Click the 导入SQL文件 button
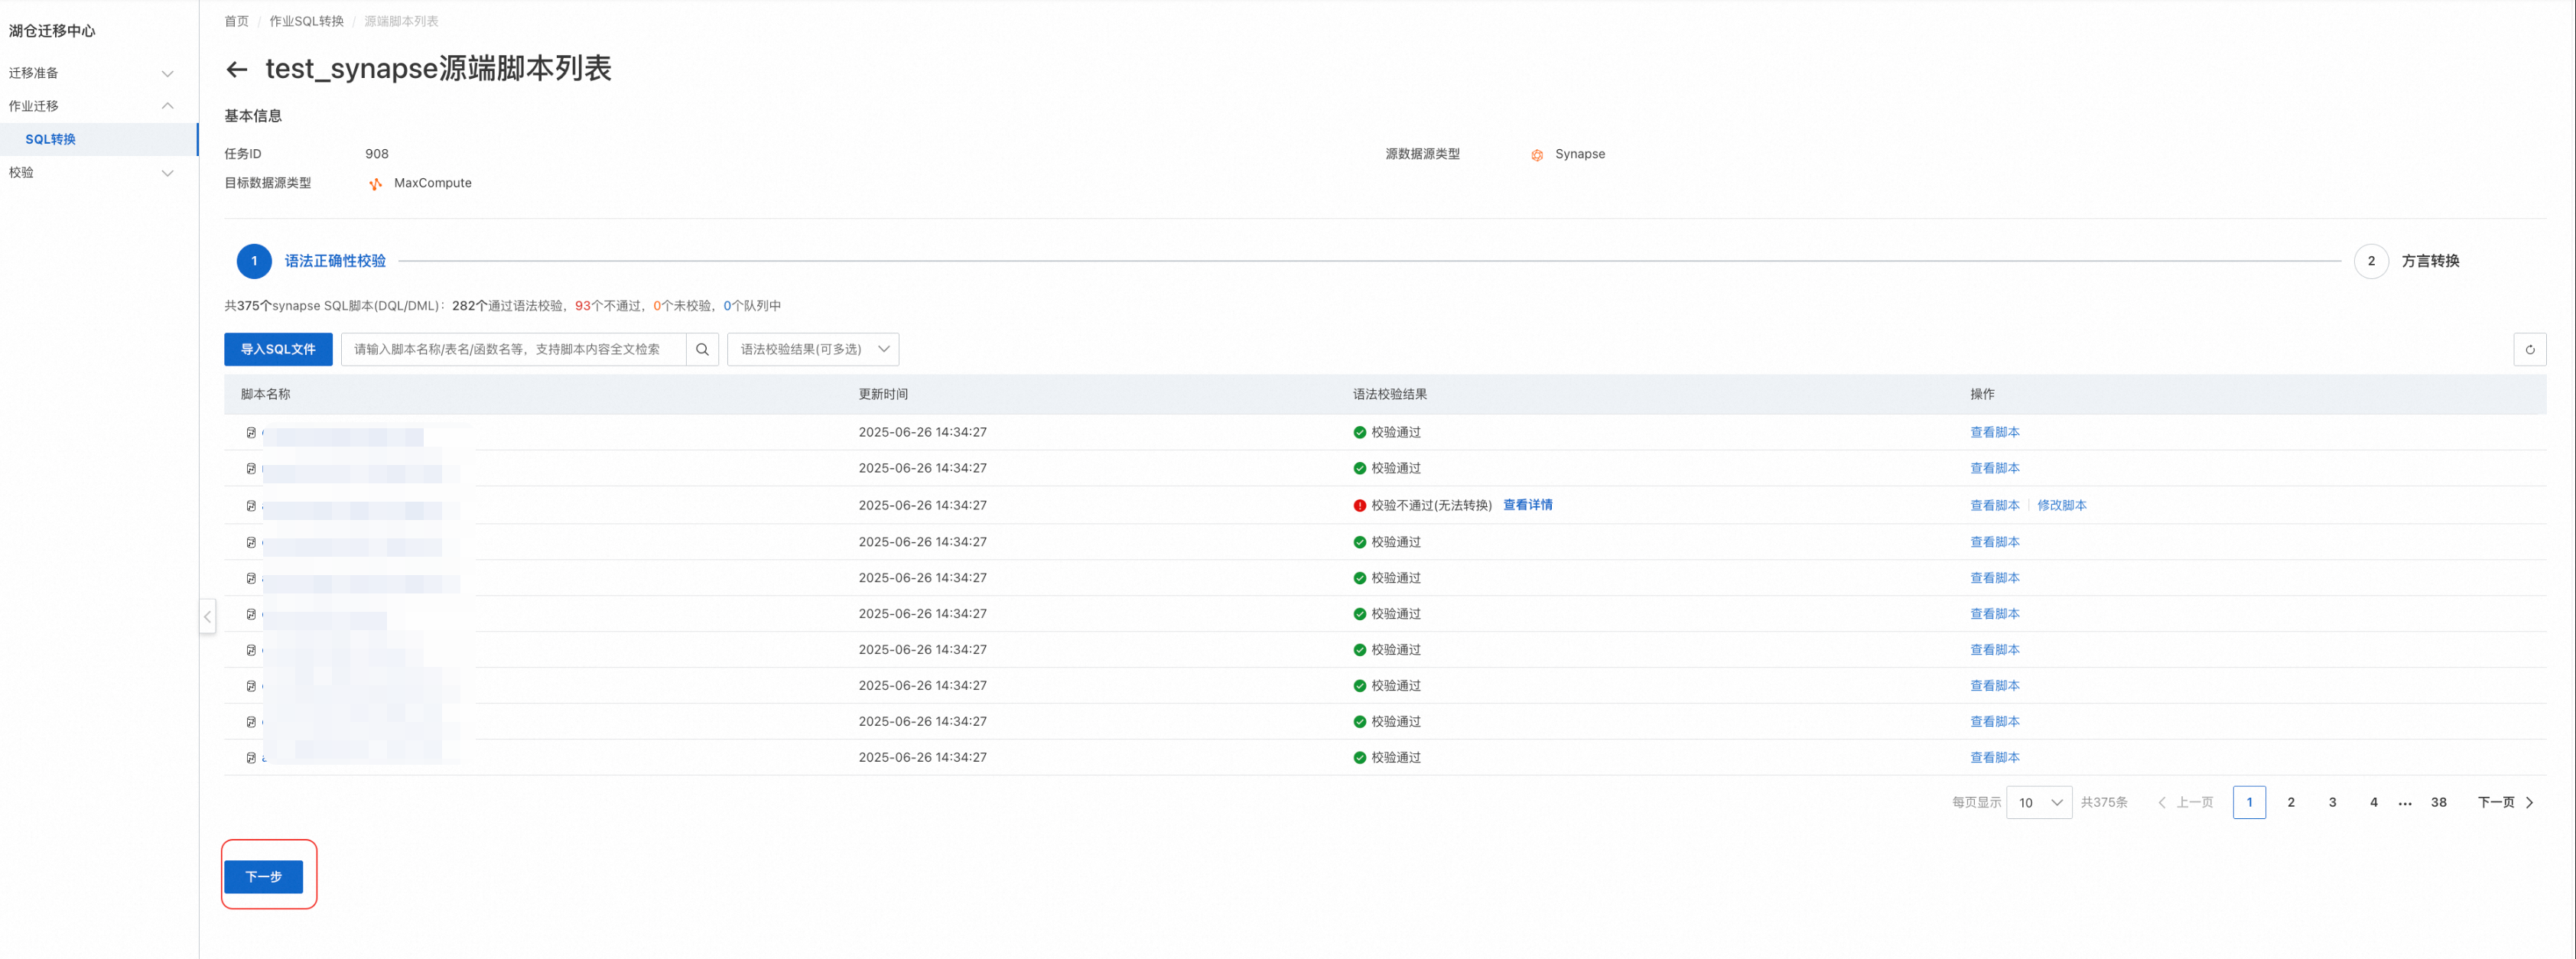Screen dimensions: 2576x959 coord(278,349)
